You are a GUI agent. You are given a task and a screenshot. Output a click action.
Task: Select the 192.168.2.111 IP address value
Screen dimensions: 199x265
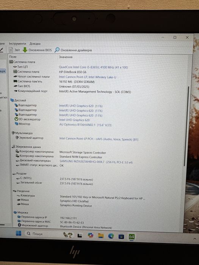click(69, 218)
